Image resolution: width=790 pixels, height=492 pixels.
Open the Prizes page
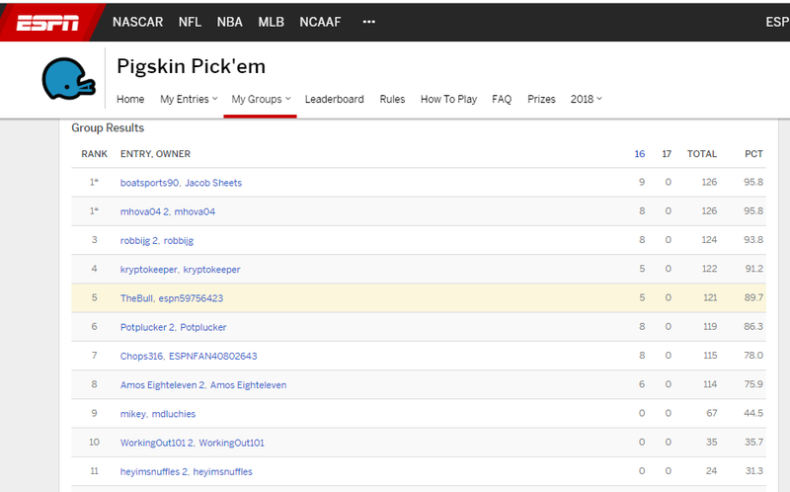(x=541, y=100)
